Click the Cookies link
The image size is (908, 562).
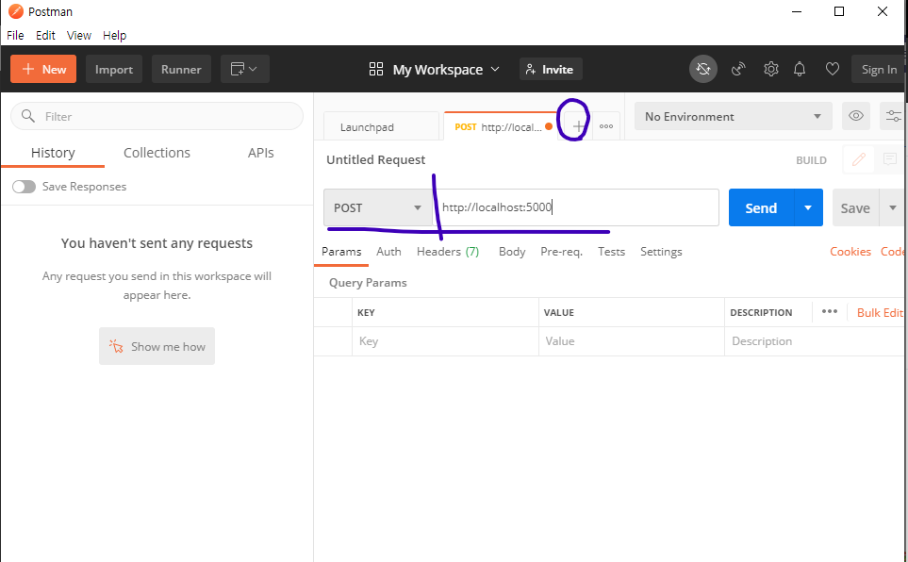[850, 252]
